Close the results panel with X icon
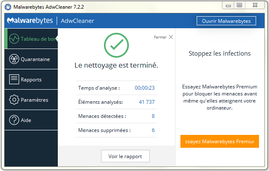This screenshot has height=171, width=269. click(x=171, y=37)
